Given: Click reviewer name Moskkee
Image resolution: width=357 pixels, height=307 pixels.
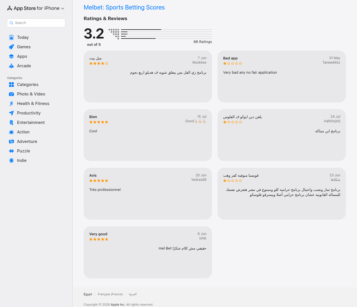Looking at the screenshot, I should [x=199, y=63].
